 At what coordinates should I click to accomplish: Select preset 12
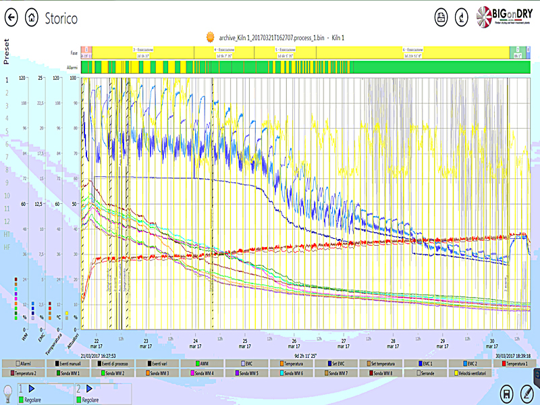click(x=7, y=221)
